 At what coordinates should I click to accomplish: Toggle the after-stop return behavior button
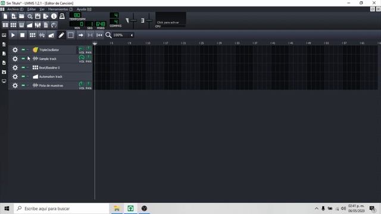[x=99, y=35]
